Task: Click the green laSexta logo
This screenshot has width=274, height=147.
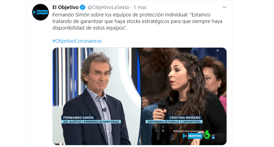Action: click(x=207, y=135)
